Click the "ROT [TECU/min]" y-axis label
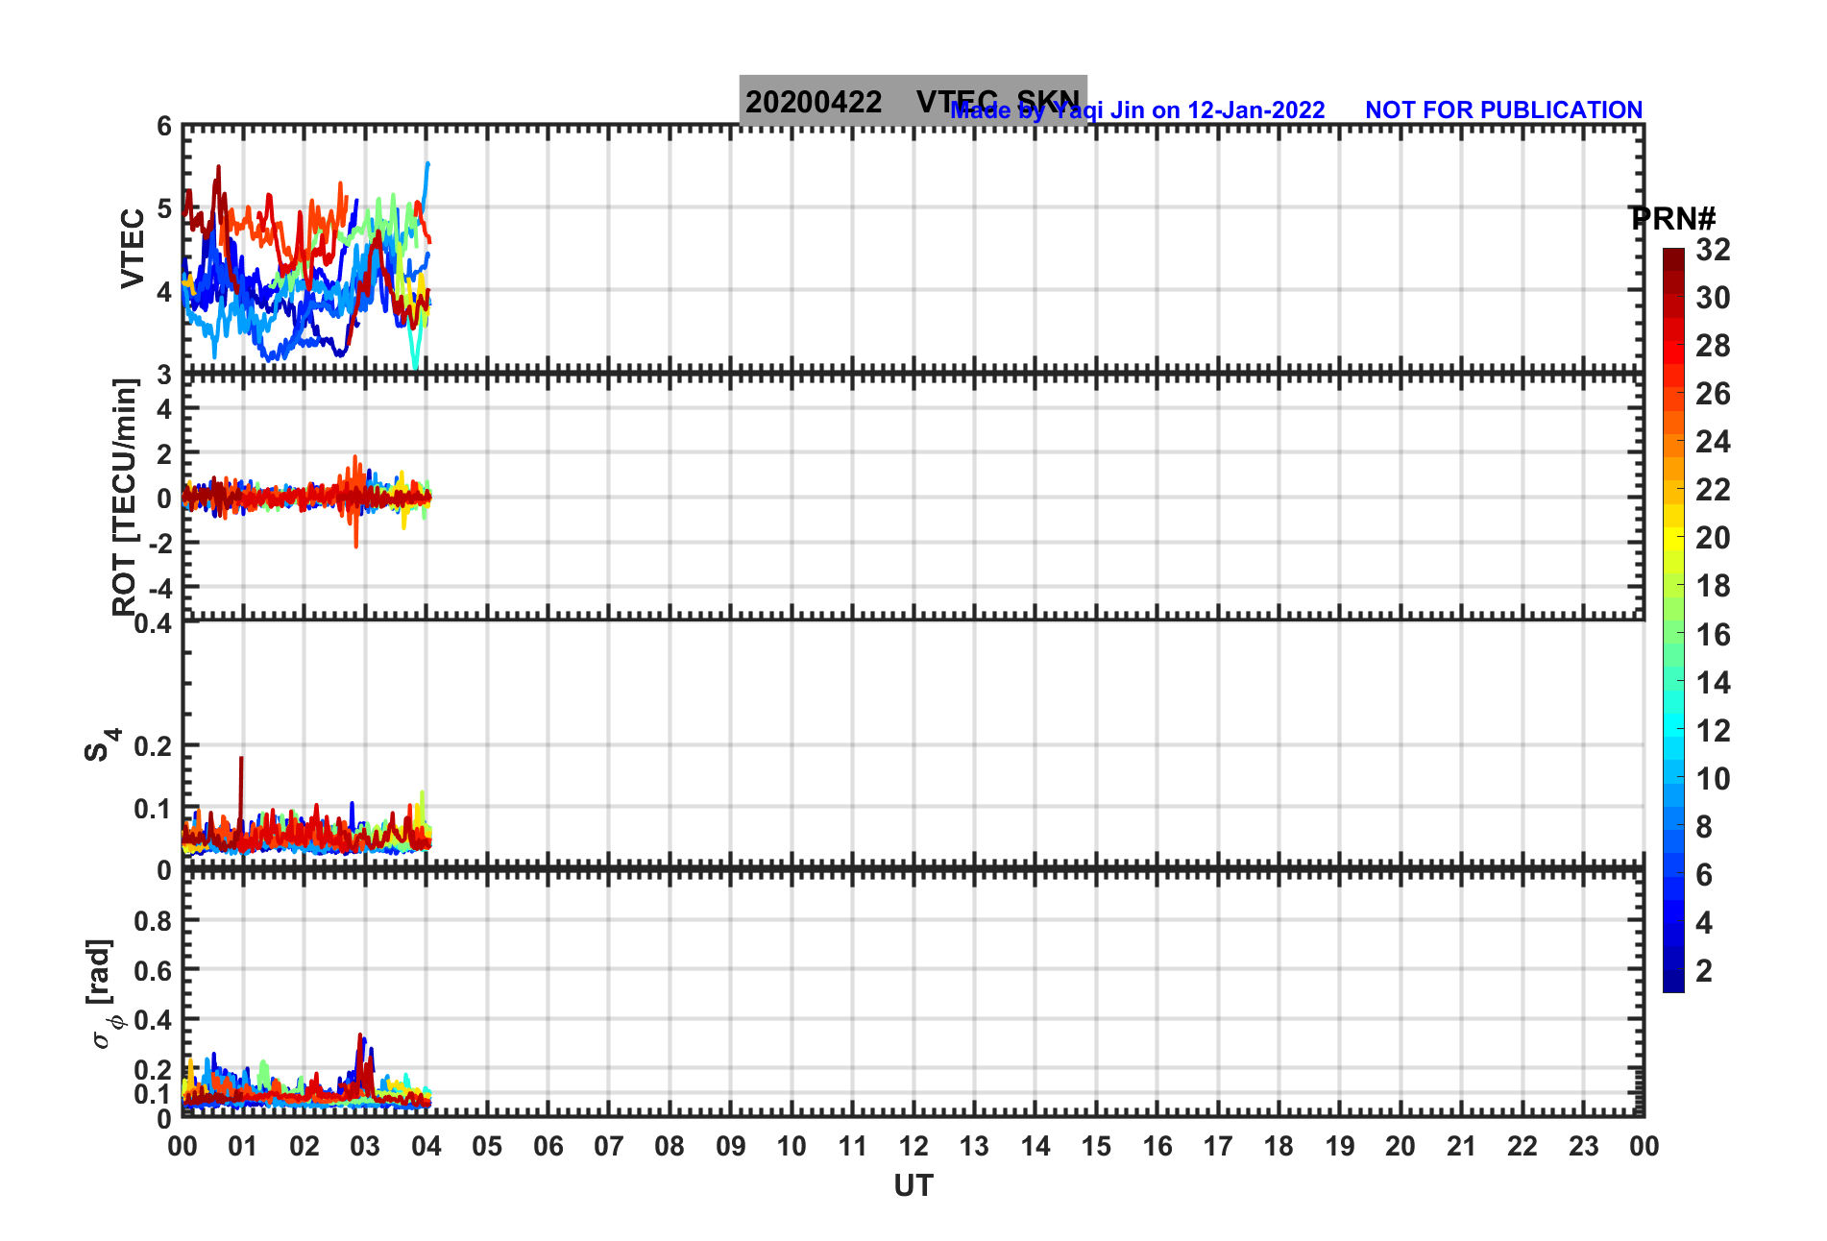 [x=125, y=497]
